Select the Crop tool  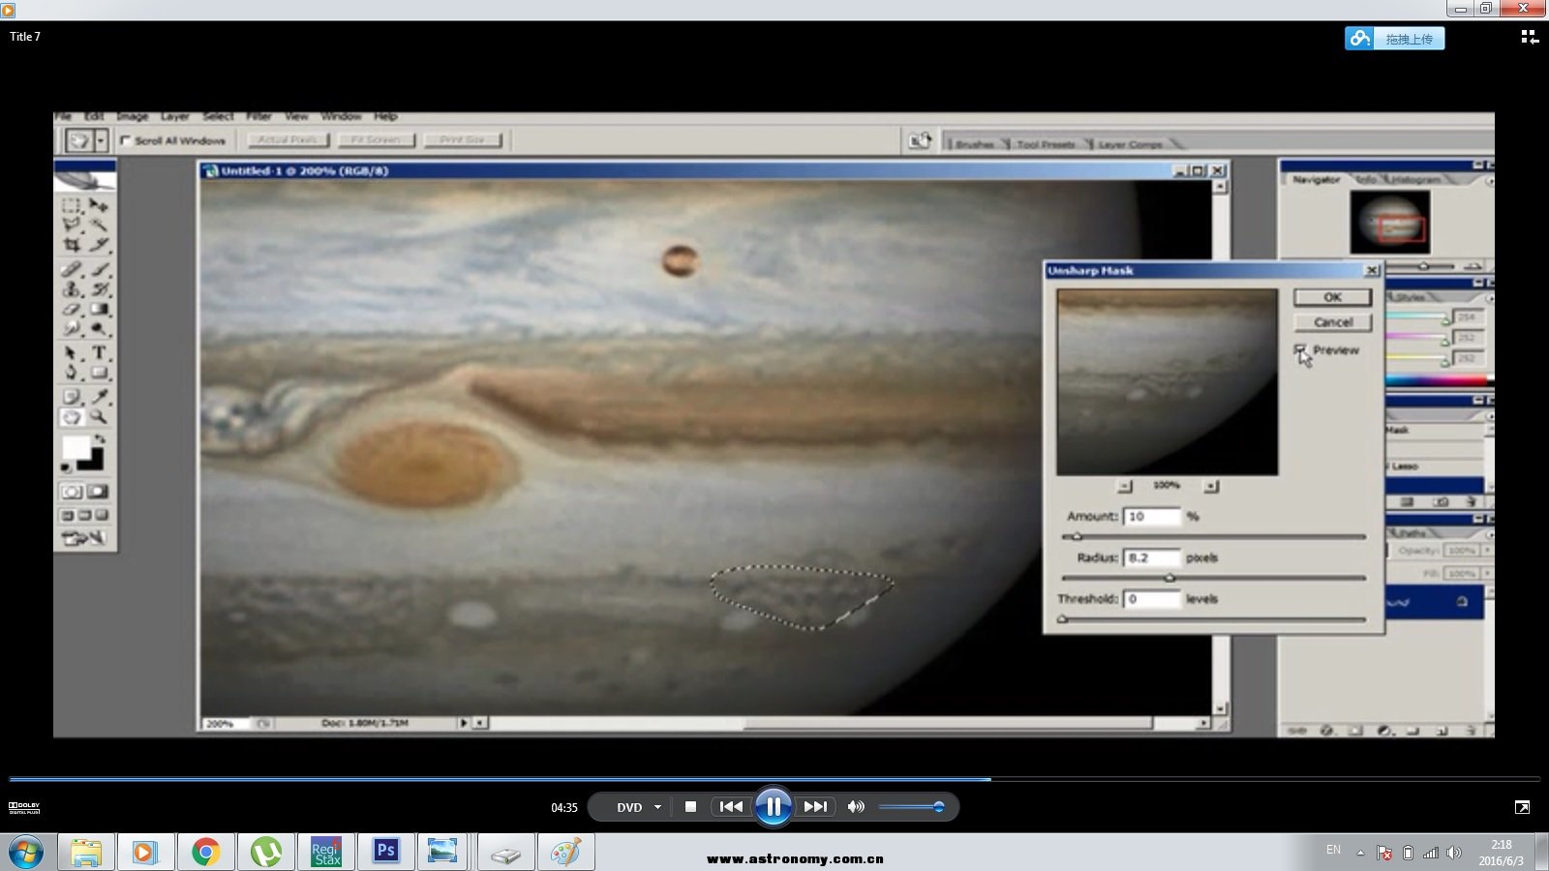click(x=72, y=245)
